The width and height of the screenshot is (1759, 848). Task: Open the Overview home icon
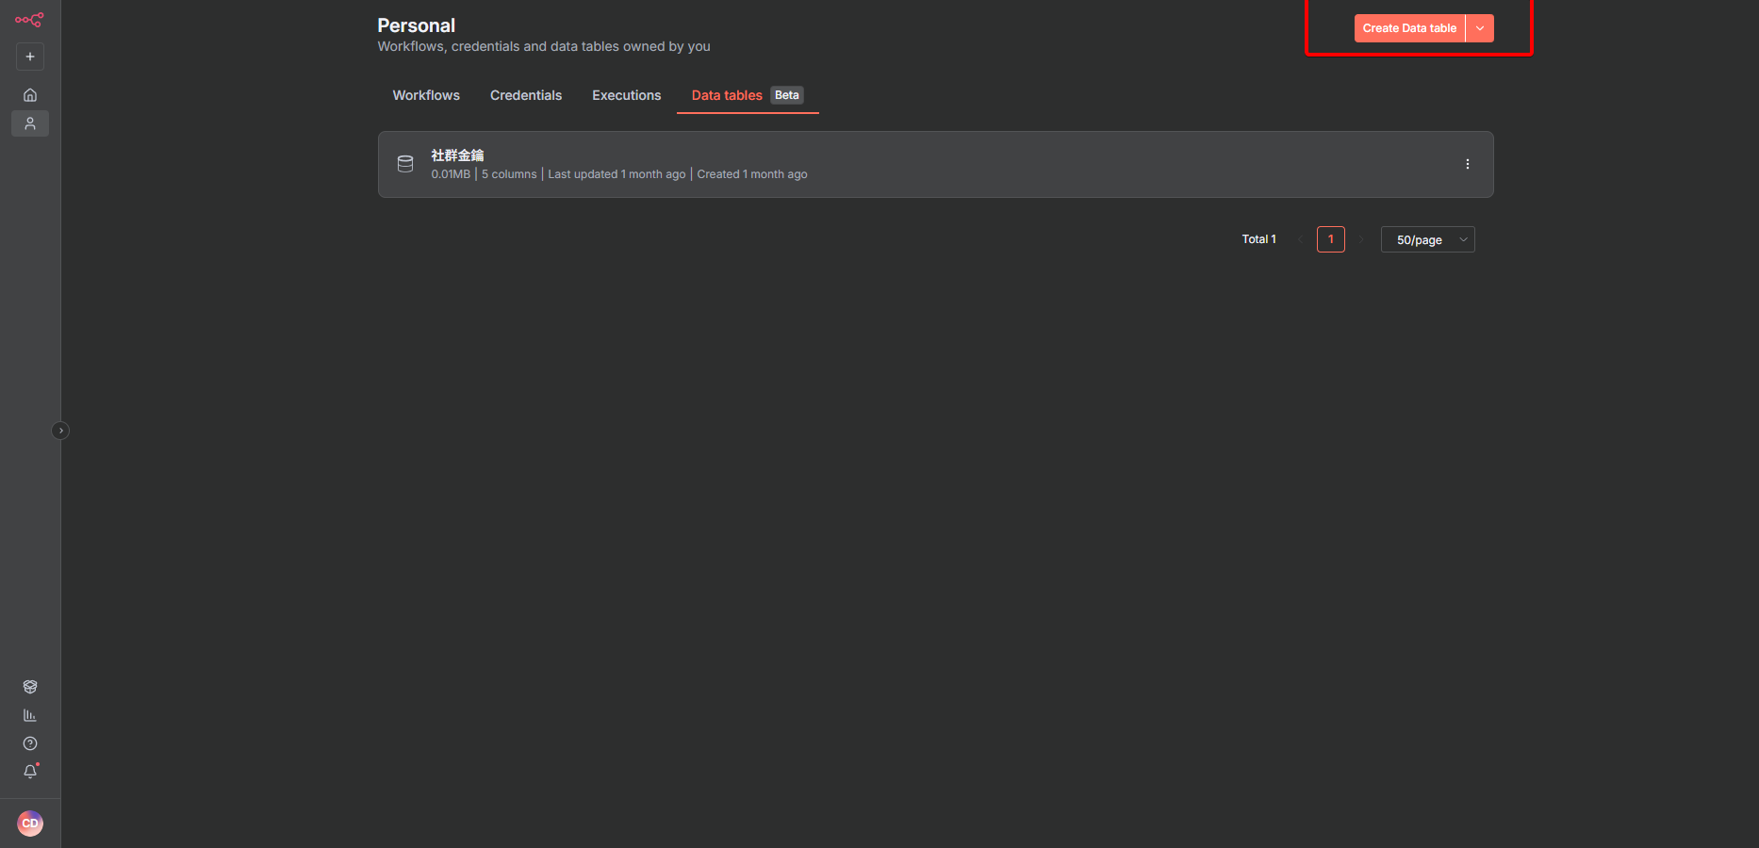(x=30, y=95)
